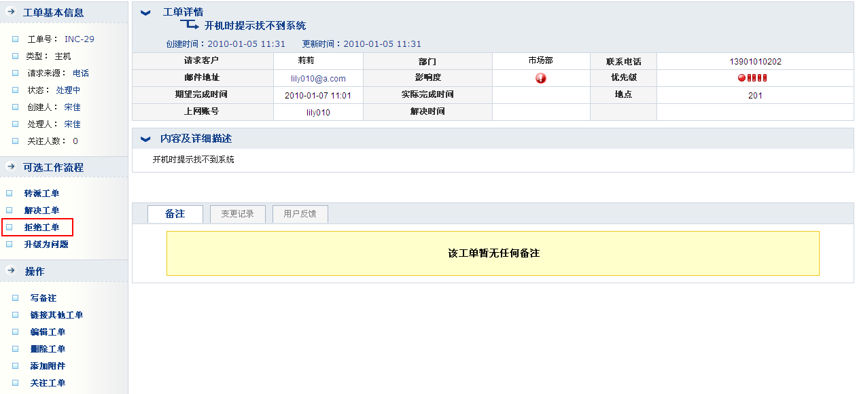Screen dimensions: 857x394
Task: Click the 2010-01-07 11:01 expected time
Action: [x=318, y=96]
